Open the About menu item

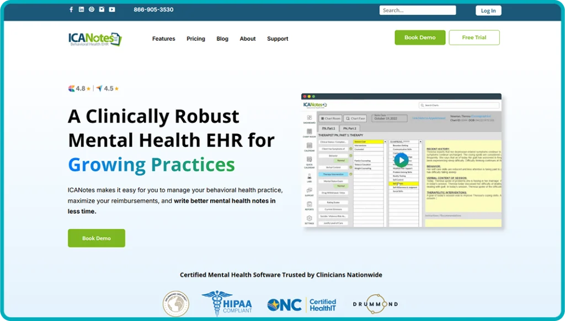(248, 39)
